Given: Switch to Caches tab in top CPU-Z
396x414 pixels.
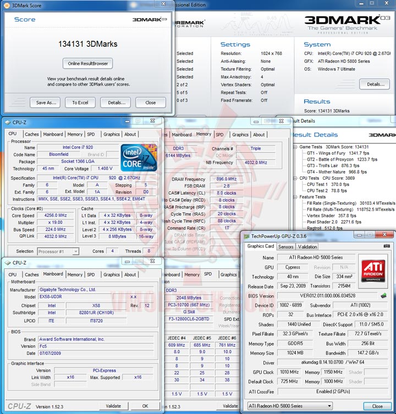Looking at the screenshot, I should click(32, 134).
